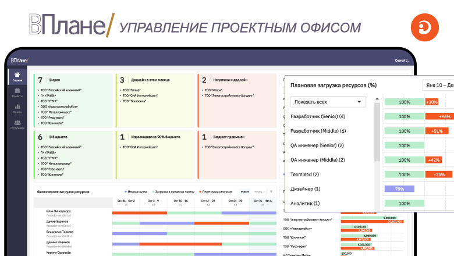Click the filter funnel icon in resource chart
The width and height of the screenshot is (454, 256).
click(271, 191)
